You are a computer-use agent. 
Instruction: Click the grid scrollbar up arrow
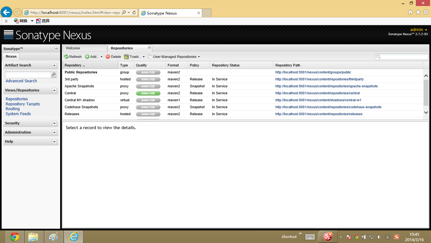(426, 76)
